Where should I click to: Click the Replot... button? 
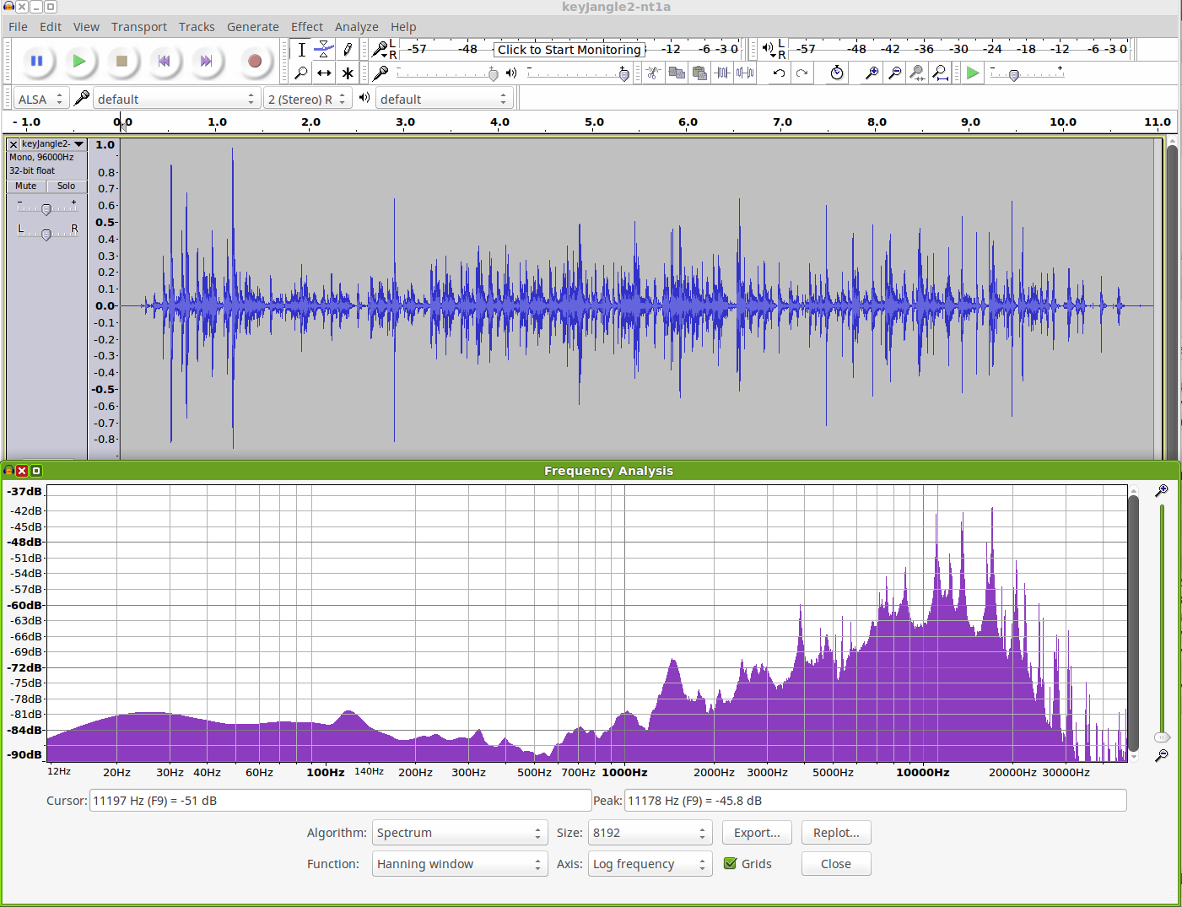[836, 833]
